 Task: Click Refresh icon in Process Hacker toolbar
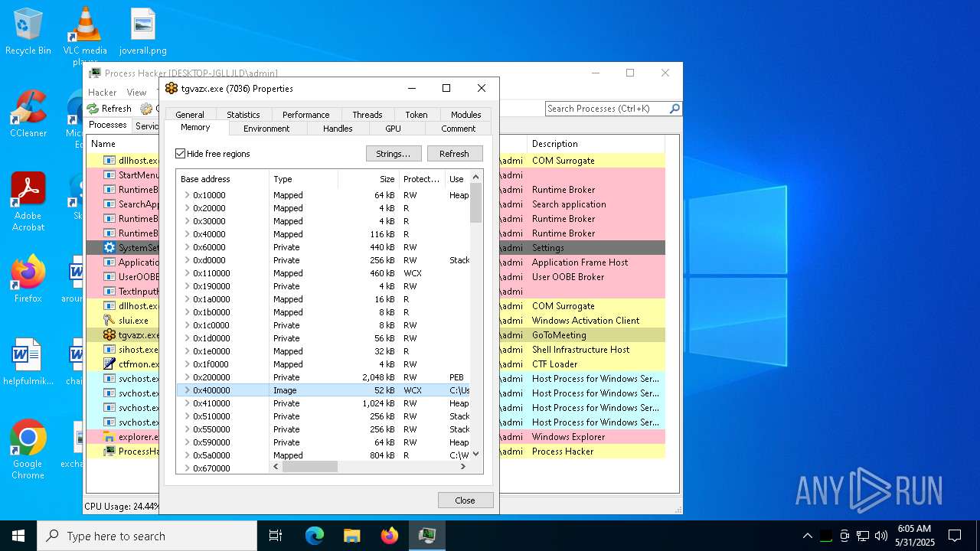tap(93, 109)
